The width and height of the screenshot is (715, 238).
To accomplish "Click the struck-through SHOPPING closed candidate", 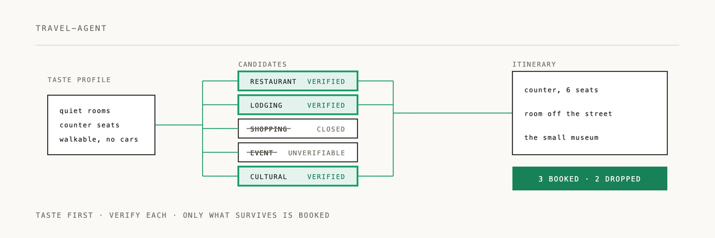I will 298,129.
